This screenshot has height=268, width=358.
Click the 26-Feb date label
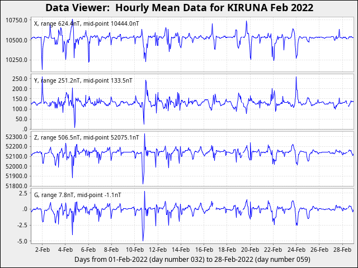(319, 250)
